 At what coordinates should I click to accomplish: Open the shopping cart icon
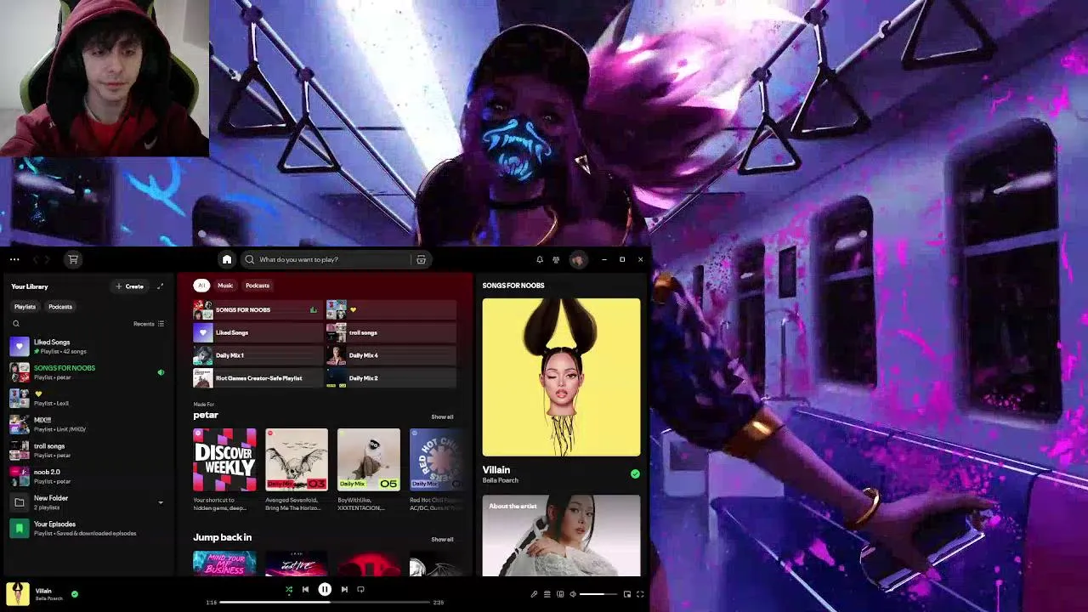coord(73,259)
